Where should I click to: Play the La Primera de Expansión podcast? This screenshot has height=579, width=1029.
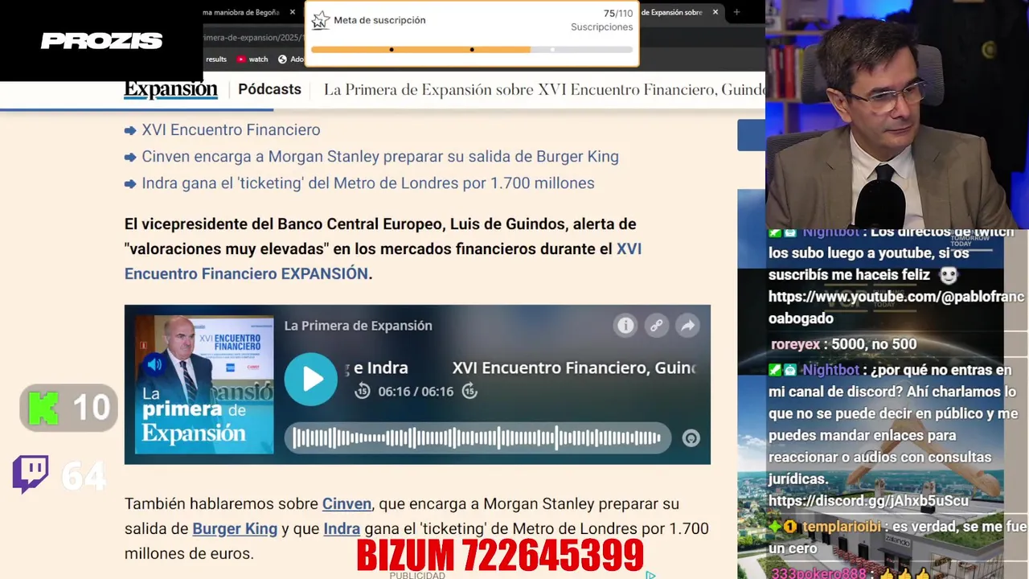[311, 379]
